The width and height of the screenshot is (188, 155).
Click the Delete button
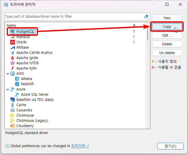tap(167, 44)
